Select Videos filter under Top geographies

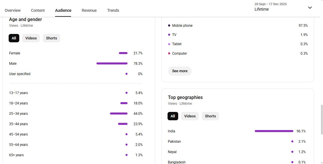coord(190,116)
